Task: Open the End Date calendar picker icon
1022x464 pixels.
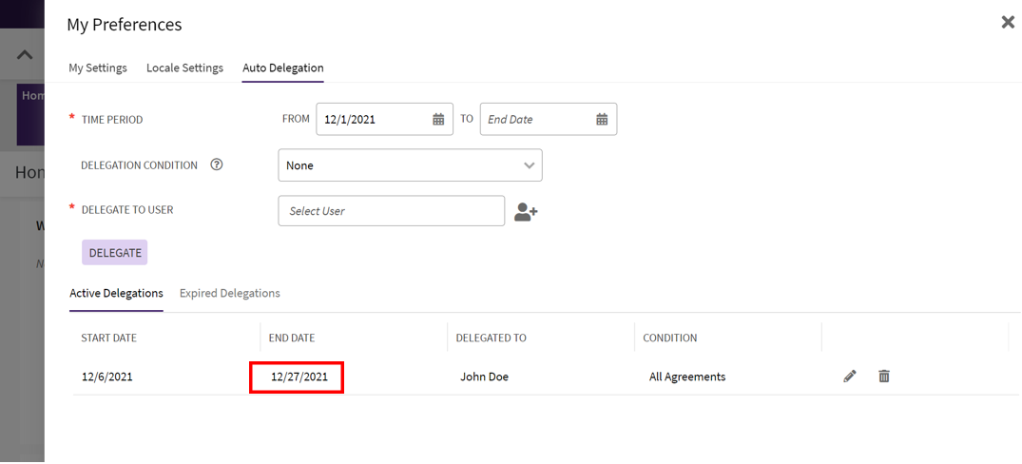Action: [602, 120]
